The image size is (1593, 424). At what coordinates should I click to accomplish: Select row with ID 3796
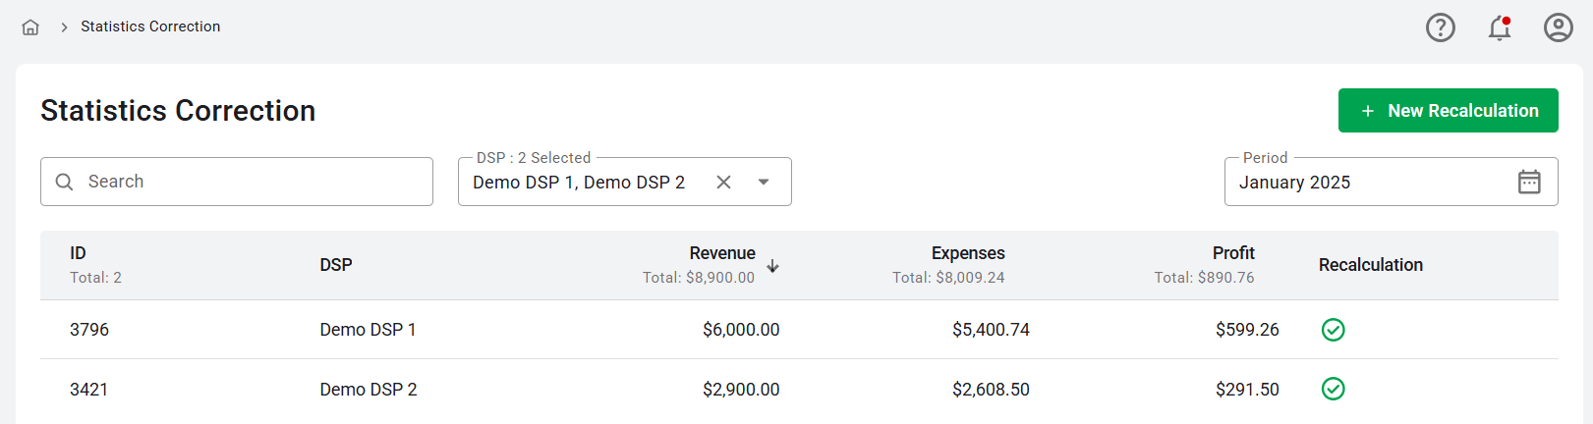[x=89, y=330]
